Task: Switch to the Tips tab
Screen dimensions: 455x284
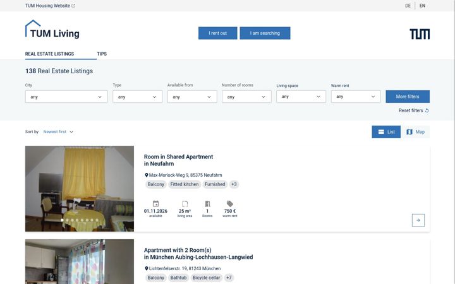Action: (x=102, y=54)
